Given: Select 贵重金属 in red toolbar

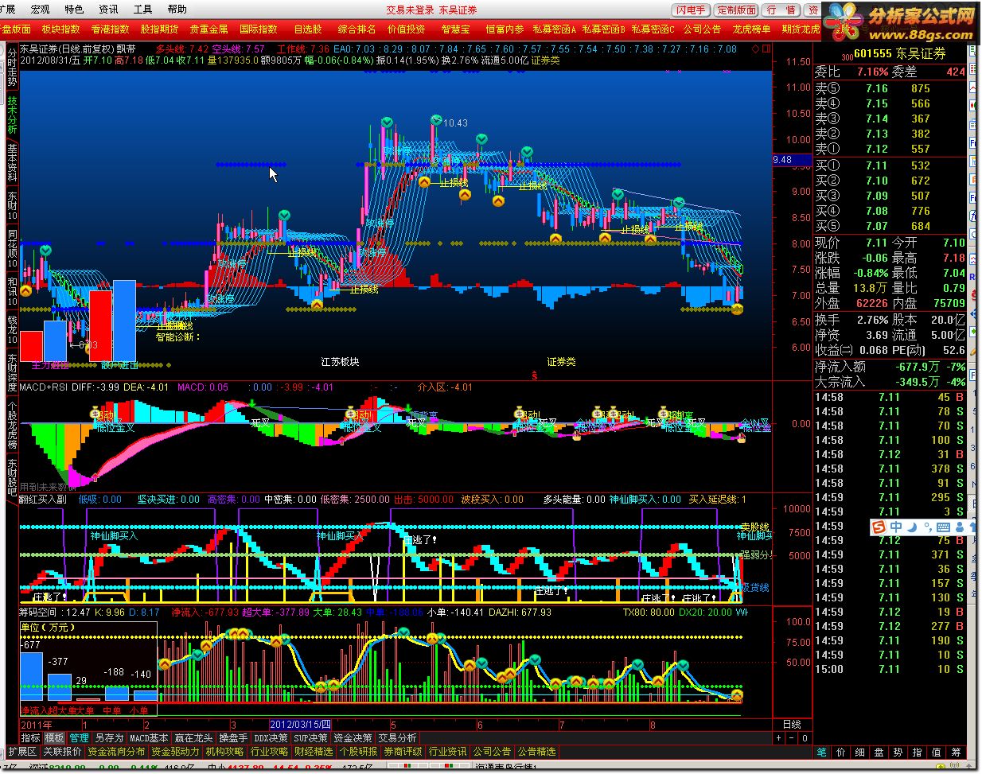Looking at the screenshot, I should pos(209,29).
